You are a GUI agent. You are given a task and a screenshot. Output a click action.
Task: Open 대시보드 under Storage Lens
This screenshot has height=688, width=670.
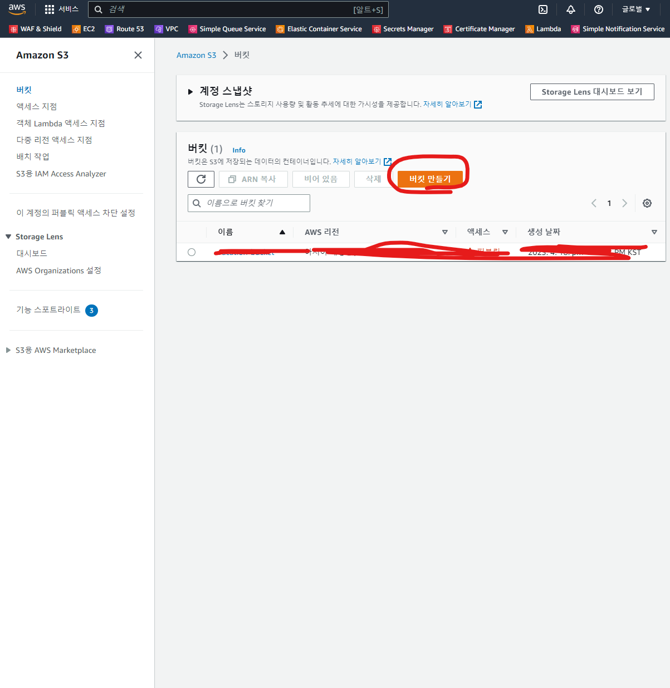click(32, 253)
